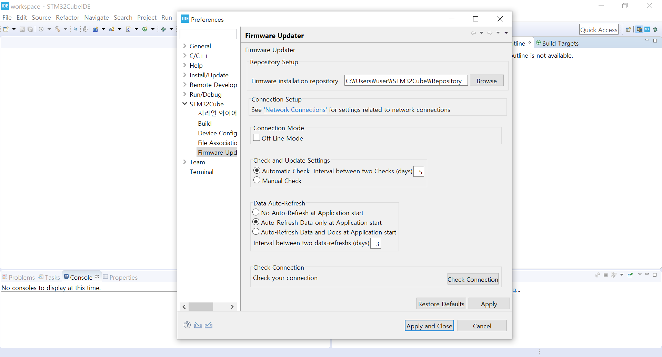The image size is (662, 357).
Task: Click the forward arrow in the Firmware Updater header
Action: [490, 33]
